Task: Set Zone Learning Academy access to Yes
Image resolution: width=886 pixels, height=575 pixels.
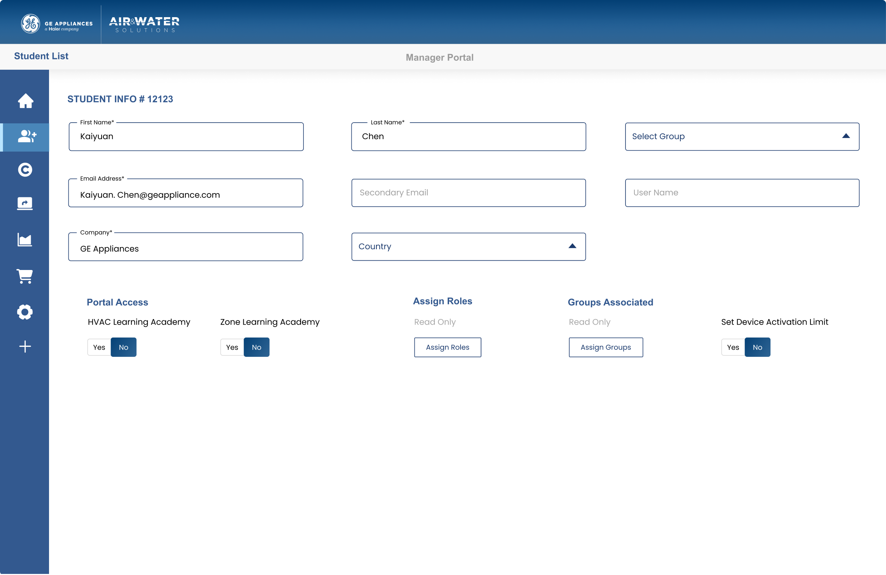Action: (232, 347)
